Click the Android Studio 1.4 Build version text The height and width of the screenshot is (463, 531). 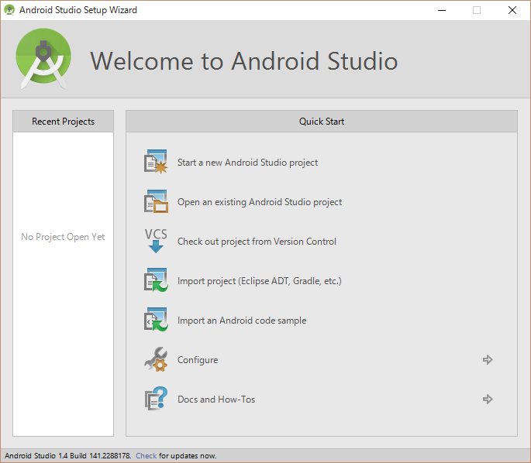(67, 455)
